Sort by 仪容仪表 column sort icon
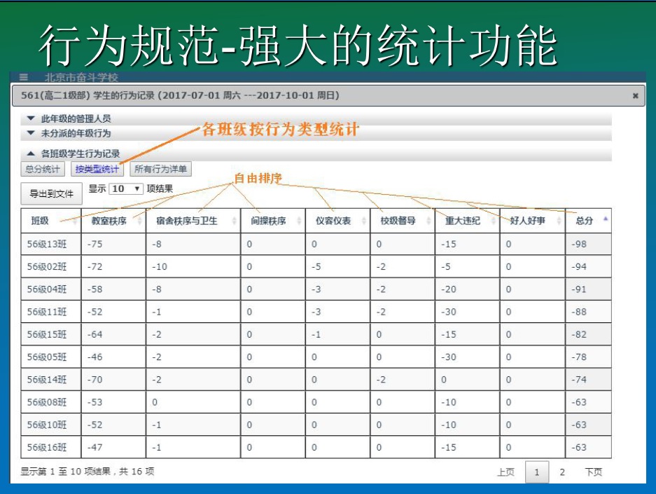Screen dimensions: 656x494 click(364, 221)
